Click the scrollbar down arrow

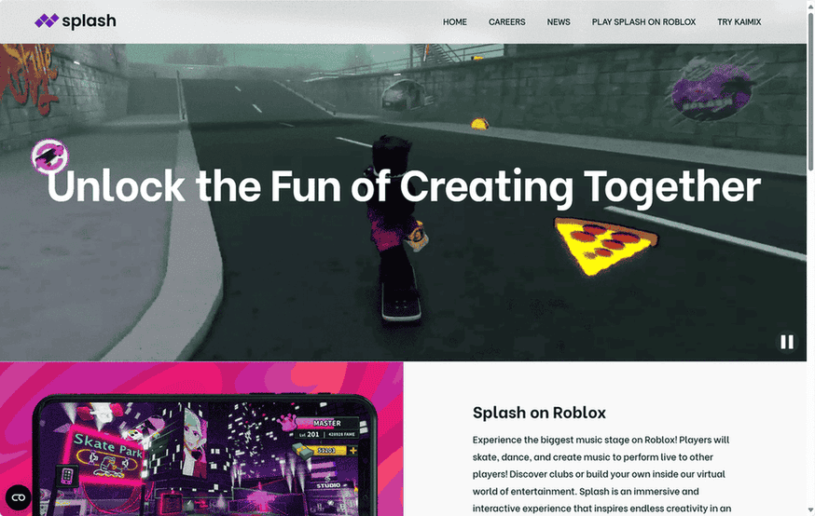click(810, 510)
